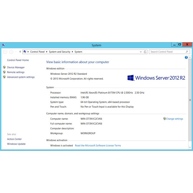Open the recent locations dropdown arrow

click(x=16, y=52)
